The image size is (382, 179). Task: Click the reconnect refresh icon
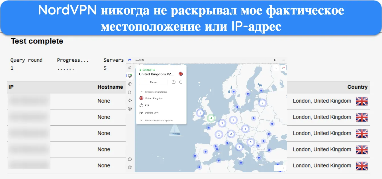point(181,82)
